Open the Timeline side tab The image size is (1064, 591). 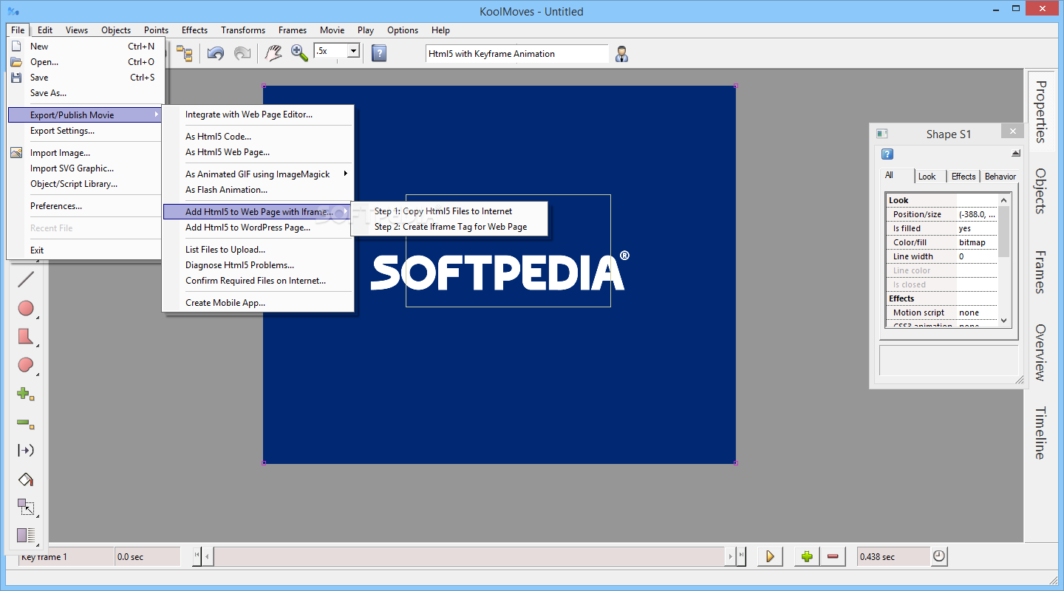coord(1040,433)
